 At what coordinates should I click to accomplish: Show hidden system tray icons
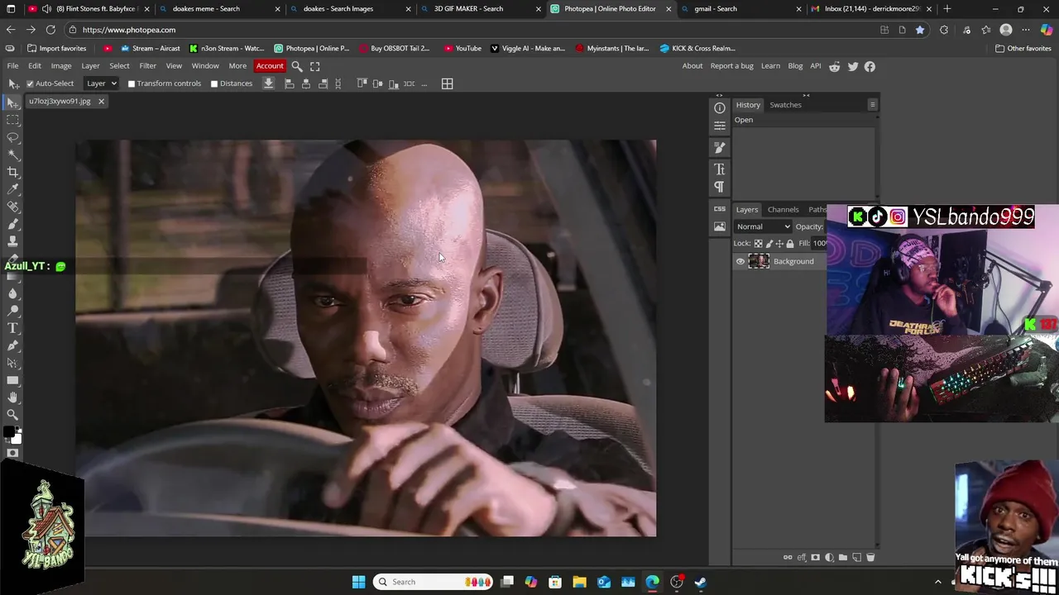(x=937, y=582)
